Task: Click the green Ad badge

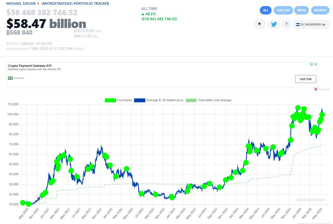Action: (10, 78)
